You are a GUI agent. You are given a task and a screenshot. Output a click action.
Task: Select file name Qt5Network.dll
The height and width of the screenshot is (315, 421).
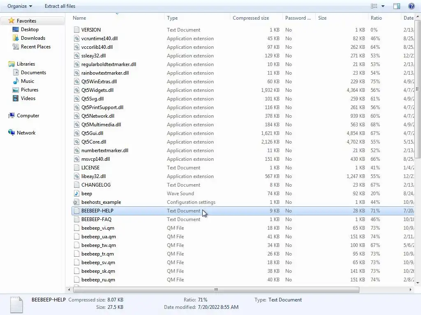[x=98, y=116]
